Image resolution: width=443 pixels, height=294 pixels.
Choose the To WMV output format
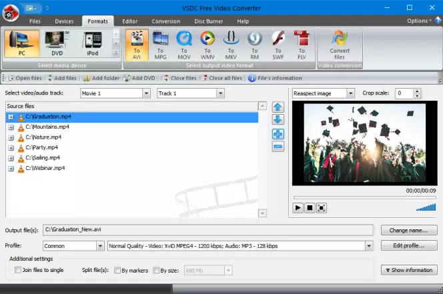(207, 45)
